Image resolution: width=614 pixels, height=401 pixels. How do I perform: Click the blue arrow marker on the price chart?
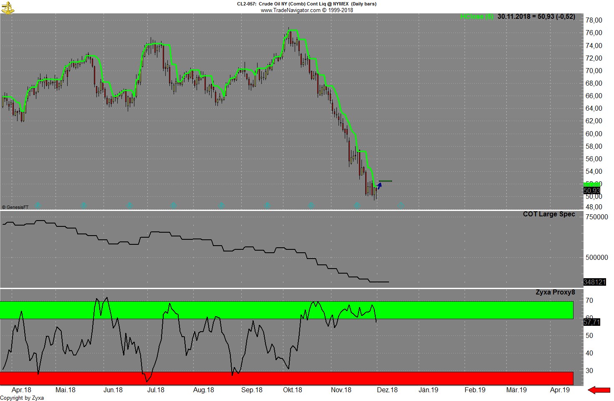pyautogui.click(x=379, y=185)
